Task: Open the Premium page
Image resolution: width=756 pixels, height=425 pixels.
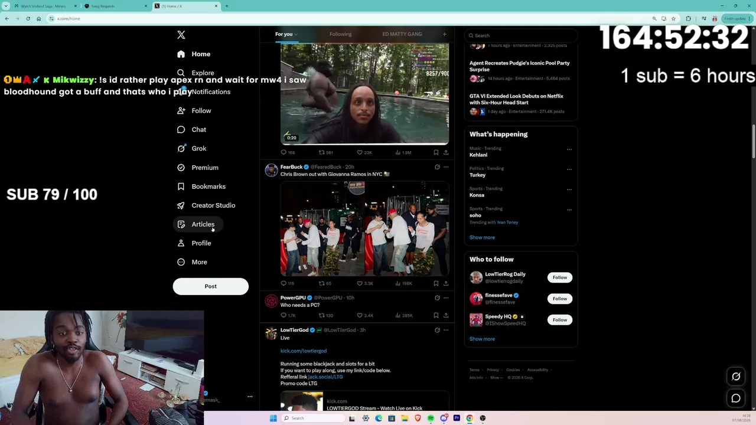Action: tap(198, 168)
